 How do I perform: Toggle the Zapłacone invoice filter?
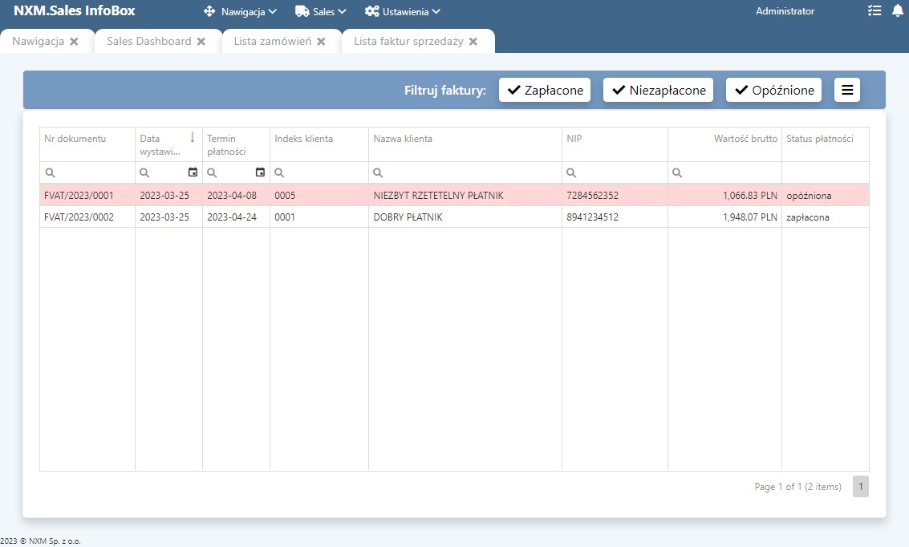[x=545, y=90]
